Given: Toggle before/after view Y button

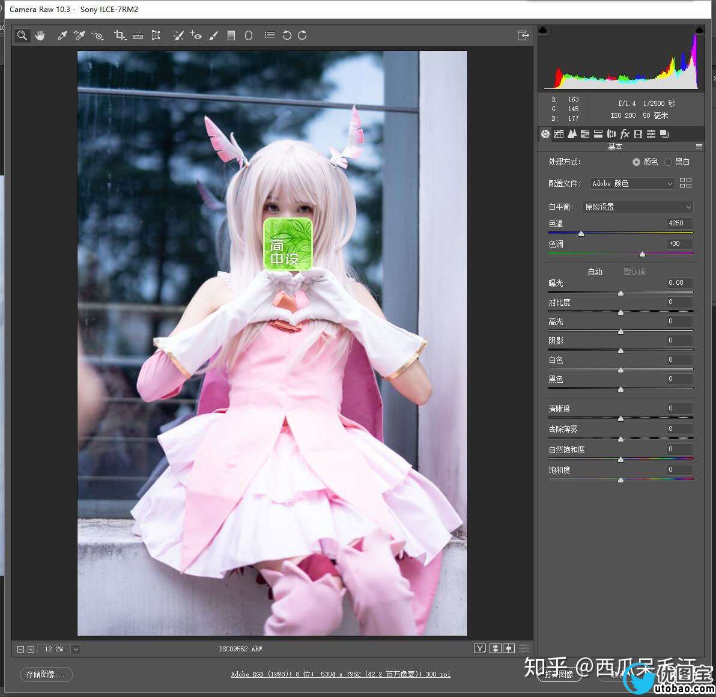Looking at the screenshot, I should [x=480, y=648].
